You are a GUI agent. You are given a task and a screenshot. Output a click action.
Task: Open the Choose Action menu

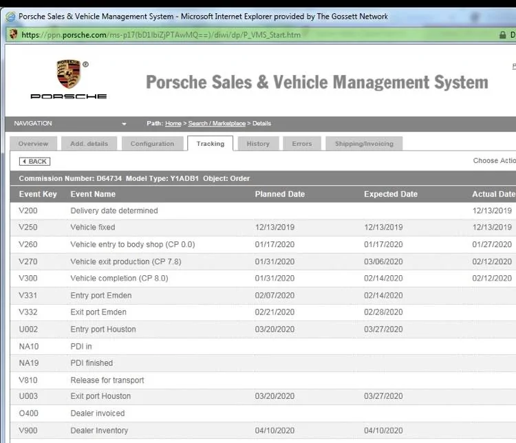(494, 160)
